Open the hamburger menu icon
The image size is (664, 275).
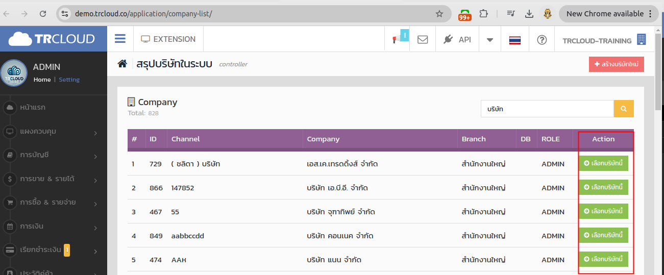[x=120, y=39]
